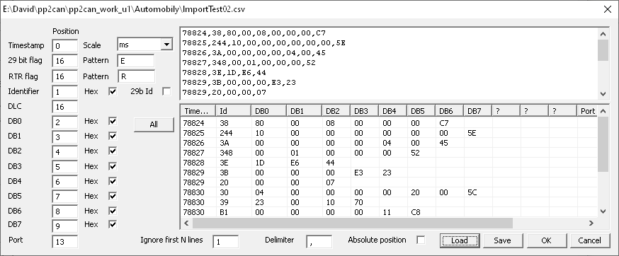Image resolution: width=619 pixels, height=256 pixels.
Task: Focus the DB0 position field
Action: tap(64, 122)
